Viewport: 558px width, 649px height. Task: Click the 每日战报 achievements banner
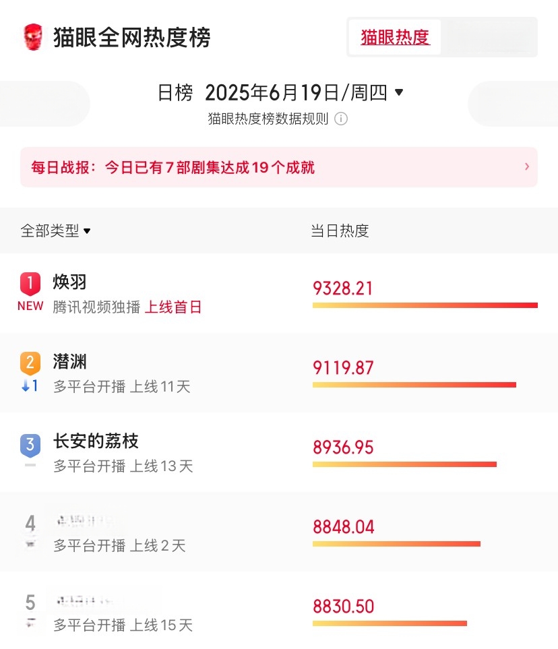pos(278,167)
